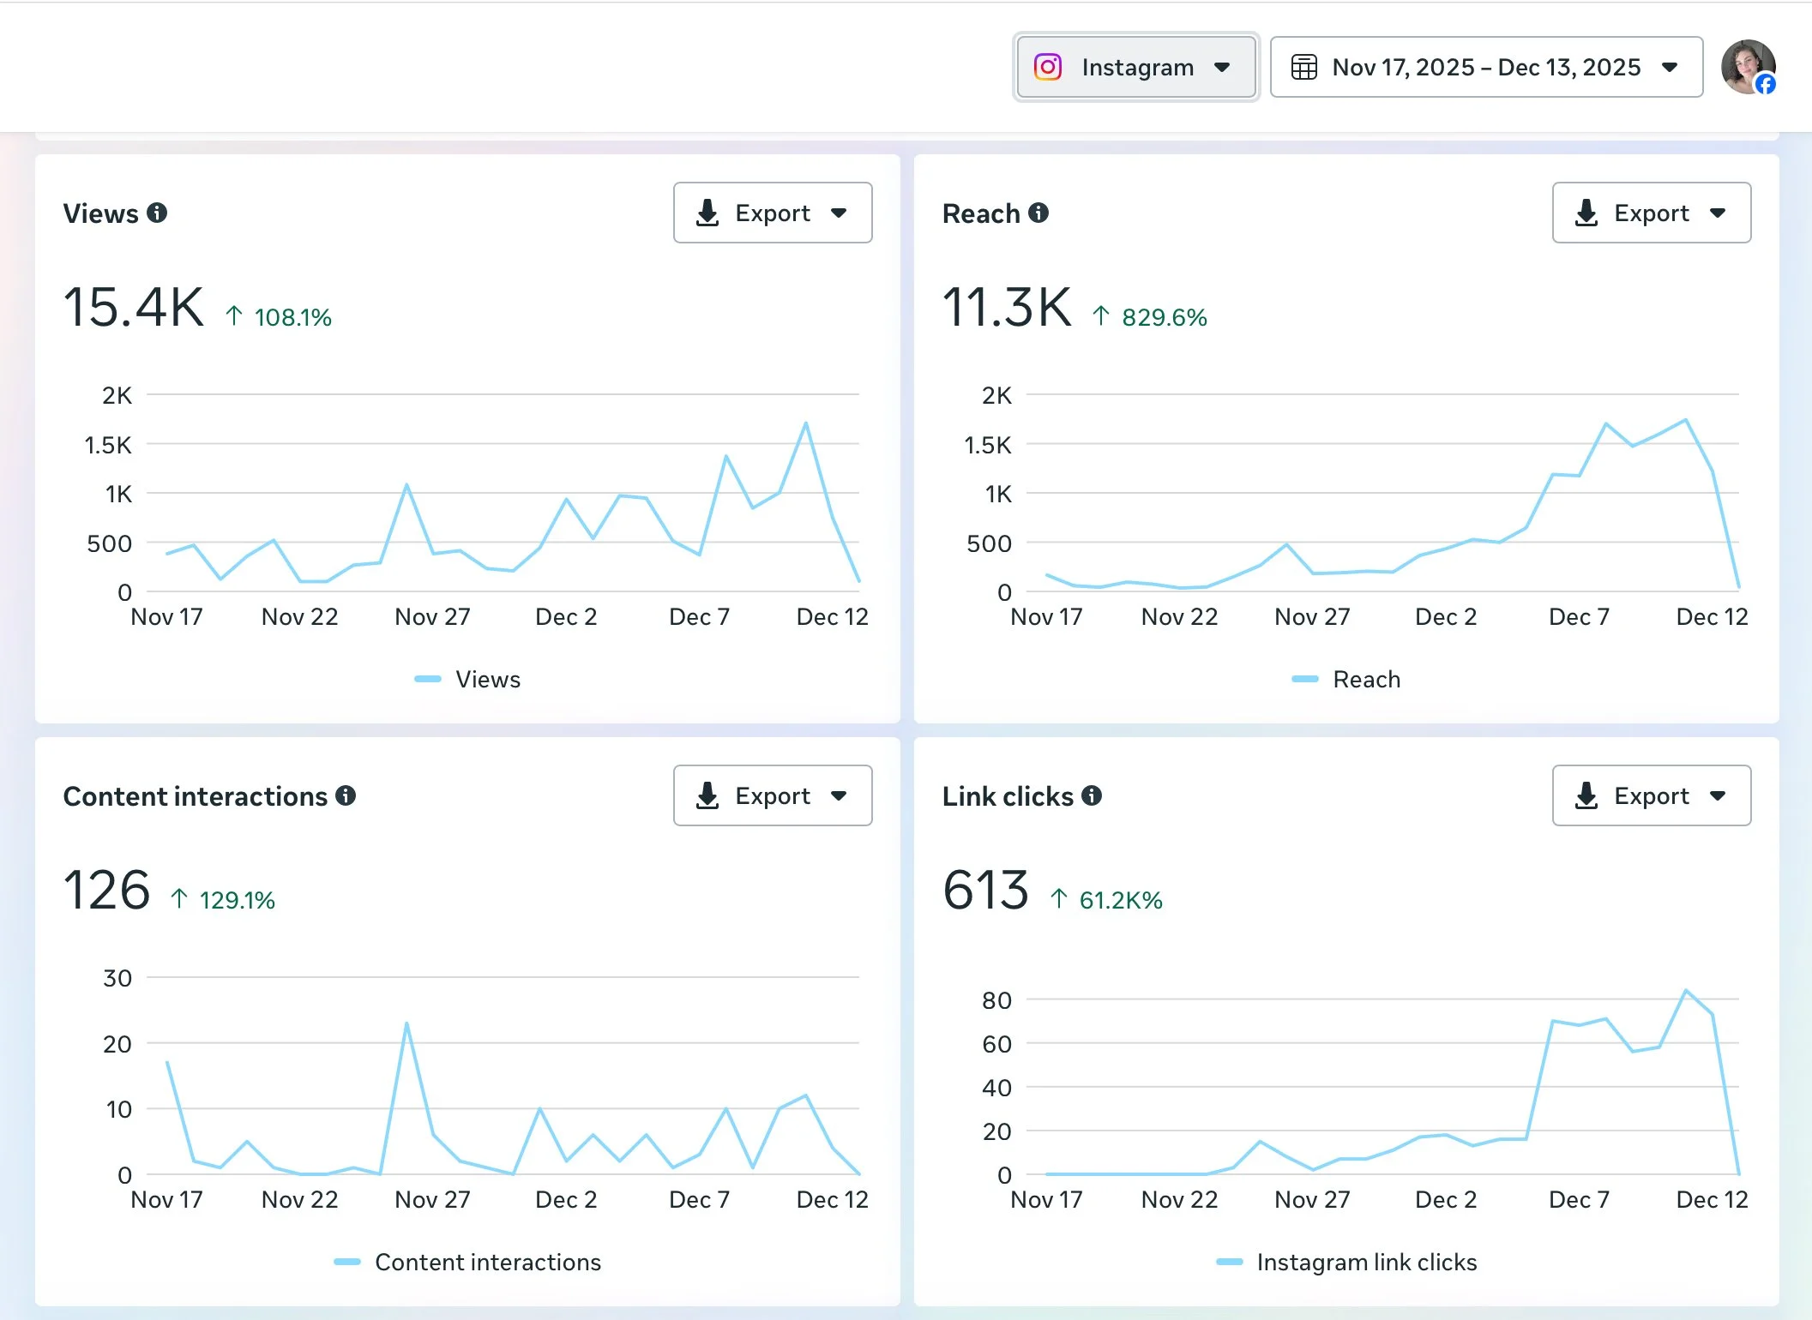Open the Nov 17 – Dec 13 date range dropdown
The height and width of the screenshot is (1320, 1812).
click(1486, 67)
